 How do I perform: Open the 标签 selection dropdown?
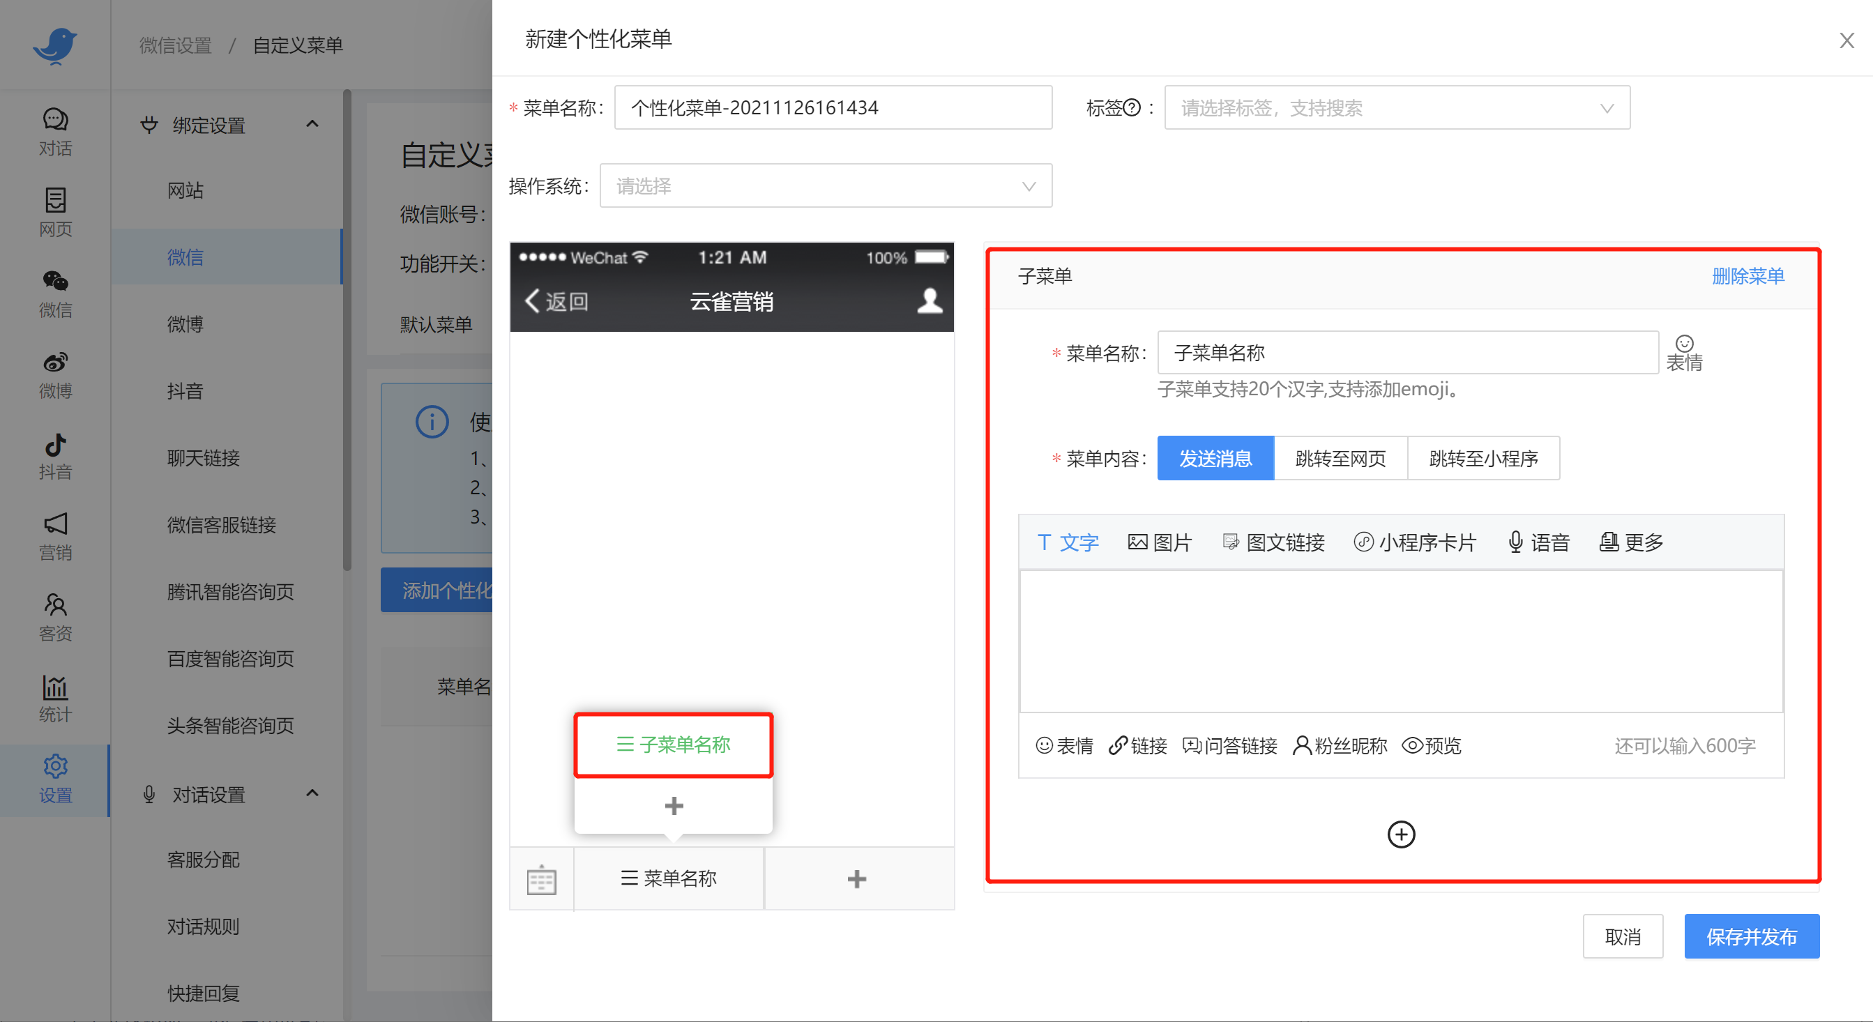coord(1396,107)
